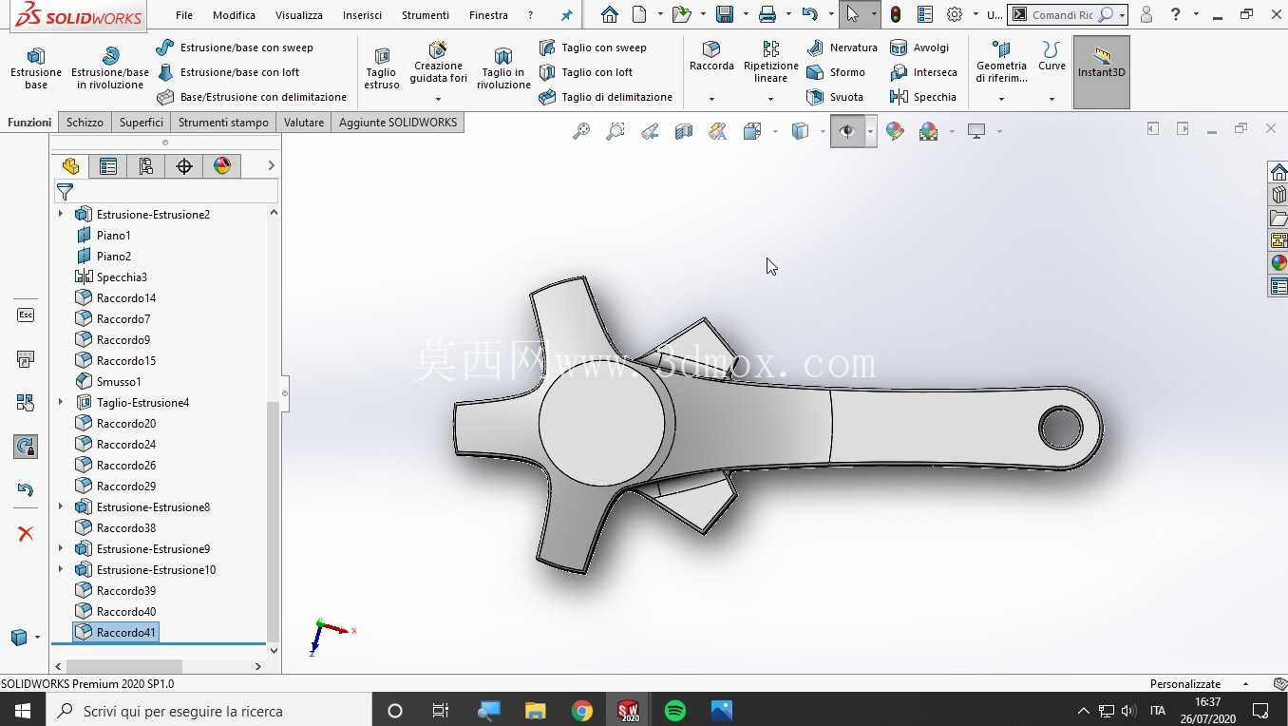
Task: Open PropertyManager tab
Action: (x=108, y=166)
